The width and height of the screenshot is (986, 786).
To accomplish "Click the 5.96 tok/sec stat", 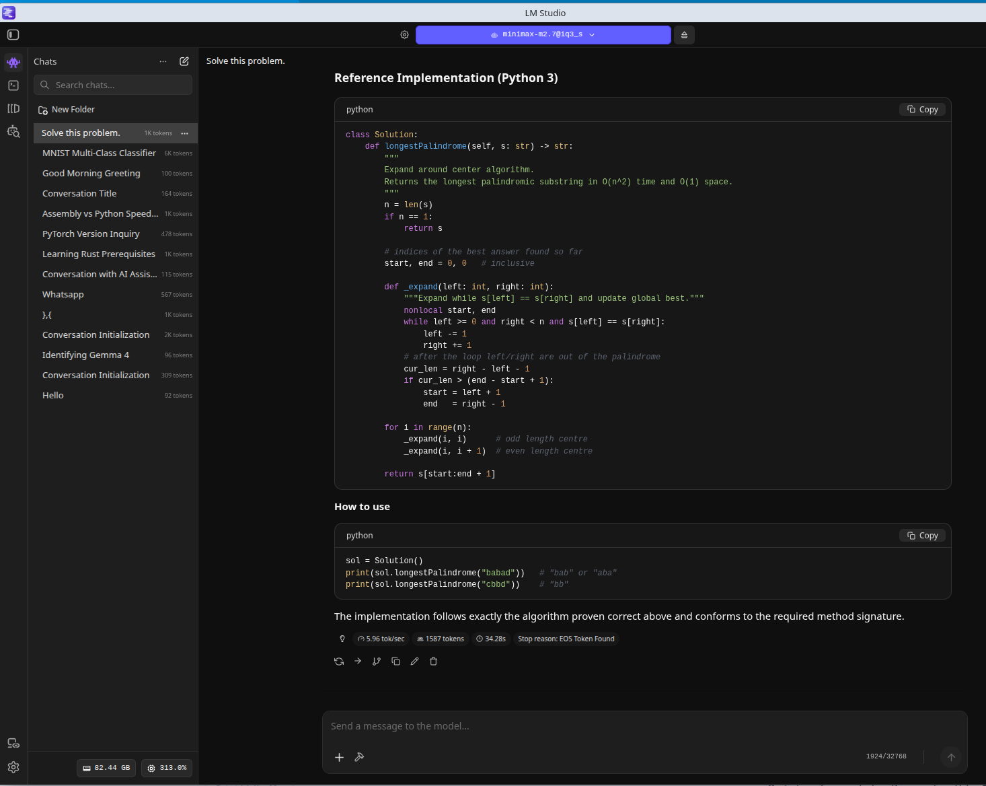I will point(381,639).
